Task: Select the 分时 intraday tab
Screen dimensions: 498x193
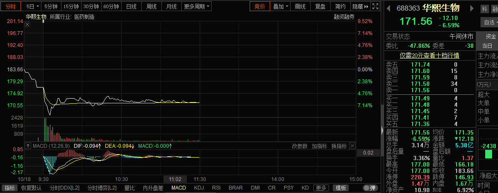Action: (x=11, y=6)
